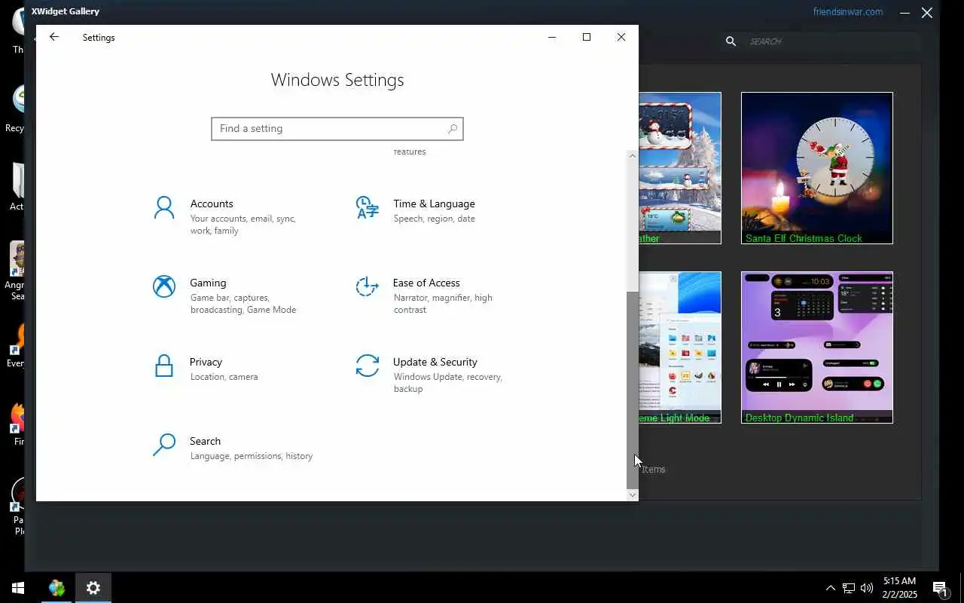Close the Settings window
Screen dimensions: 964x603
(x=621, y=37)
